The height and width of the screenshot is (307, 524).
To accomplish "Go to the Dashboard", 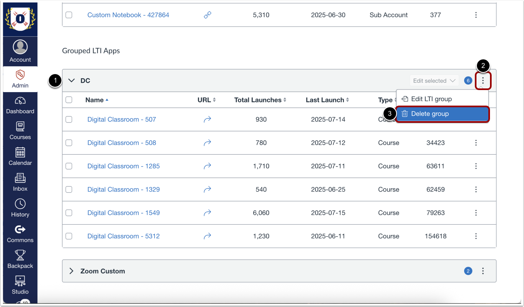I will [x=20, y=105].
